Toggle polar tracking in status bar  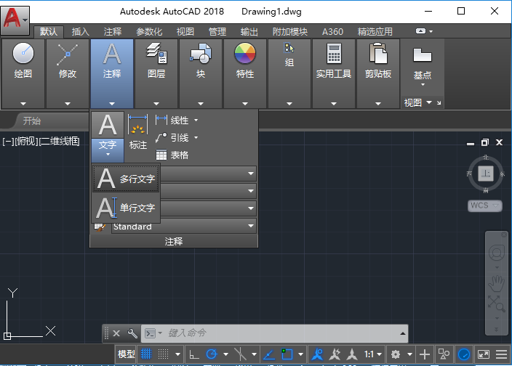click(x=212, y=354)
